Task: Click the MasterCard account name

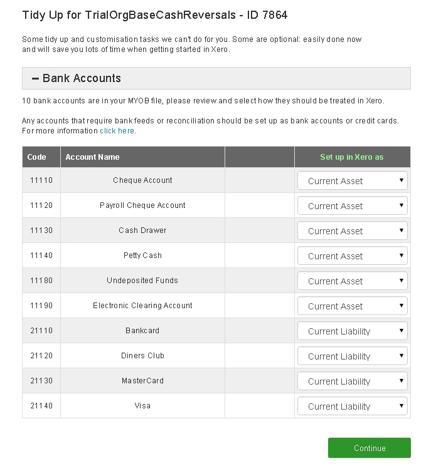Action: click(142, 381)
